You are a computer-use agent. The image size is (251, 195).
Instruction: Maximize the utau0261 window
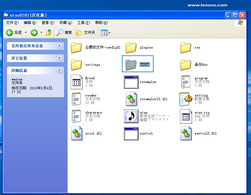pos(235,15)
